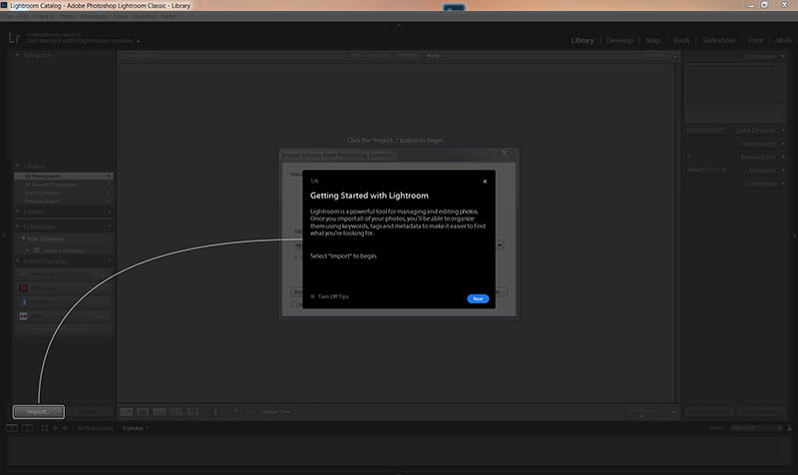Collapse the Publish Services panel
This screenshot has height=475, width=798.
point(18,261)
